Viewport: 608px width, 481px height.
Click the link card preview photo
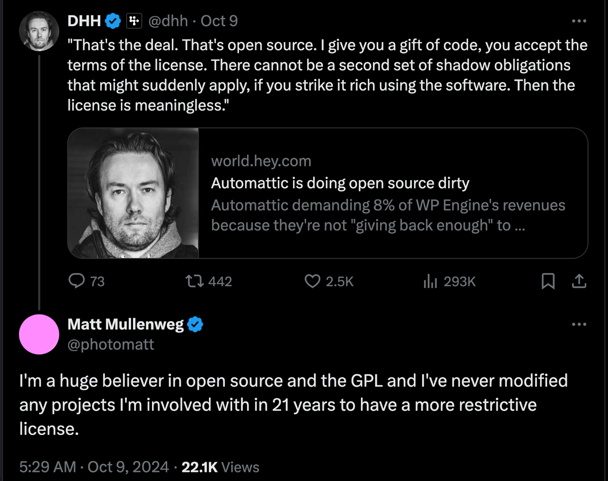pyautogui.click(x=133, y=193)
